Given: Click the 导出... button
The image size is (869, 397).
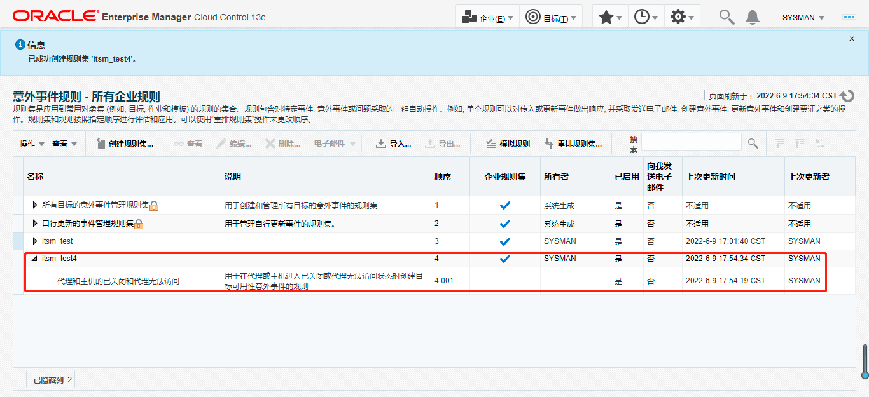Looking at the screenshot, I should tap(443, 144).
